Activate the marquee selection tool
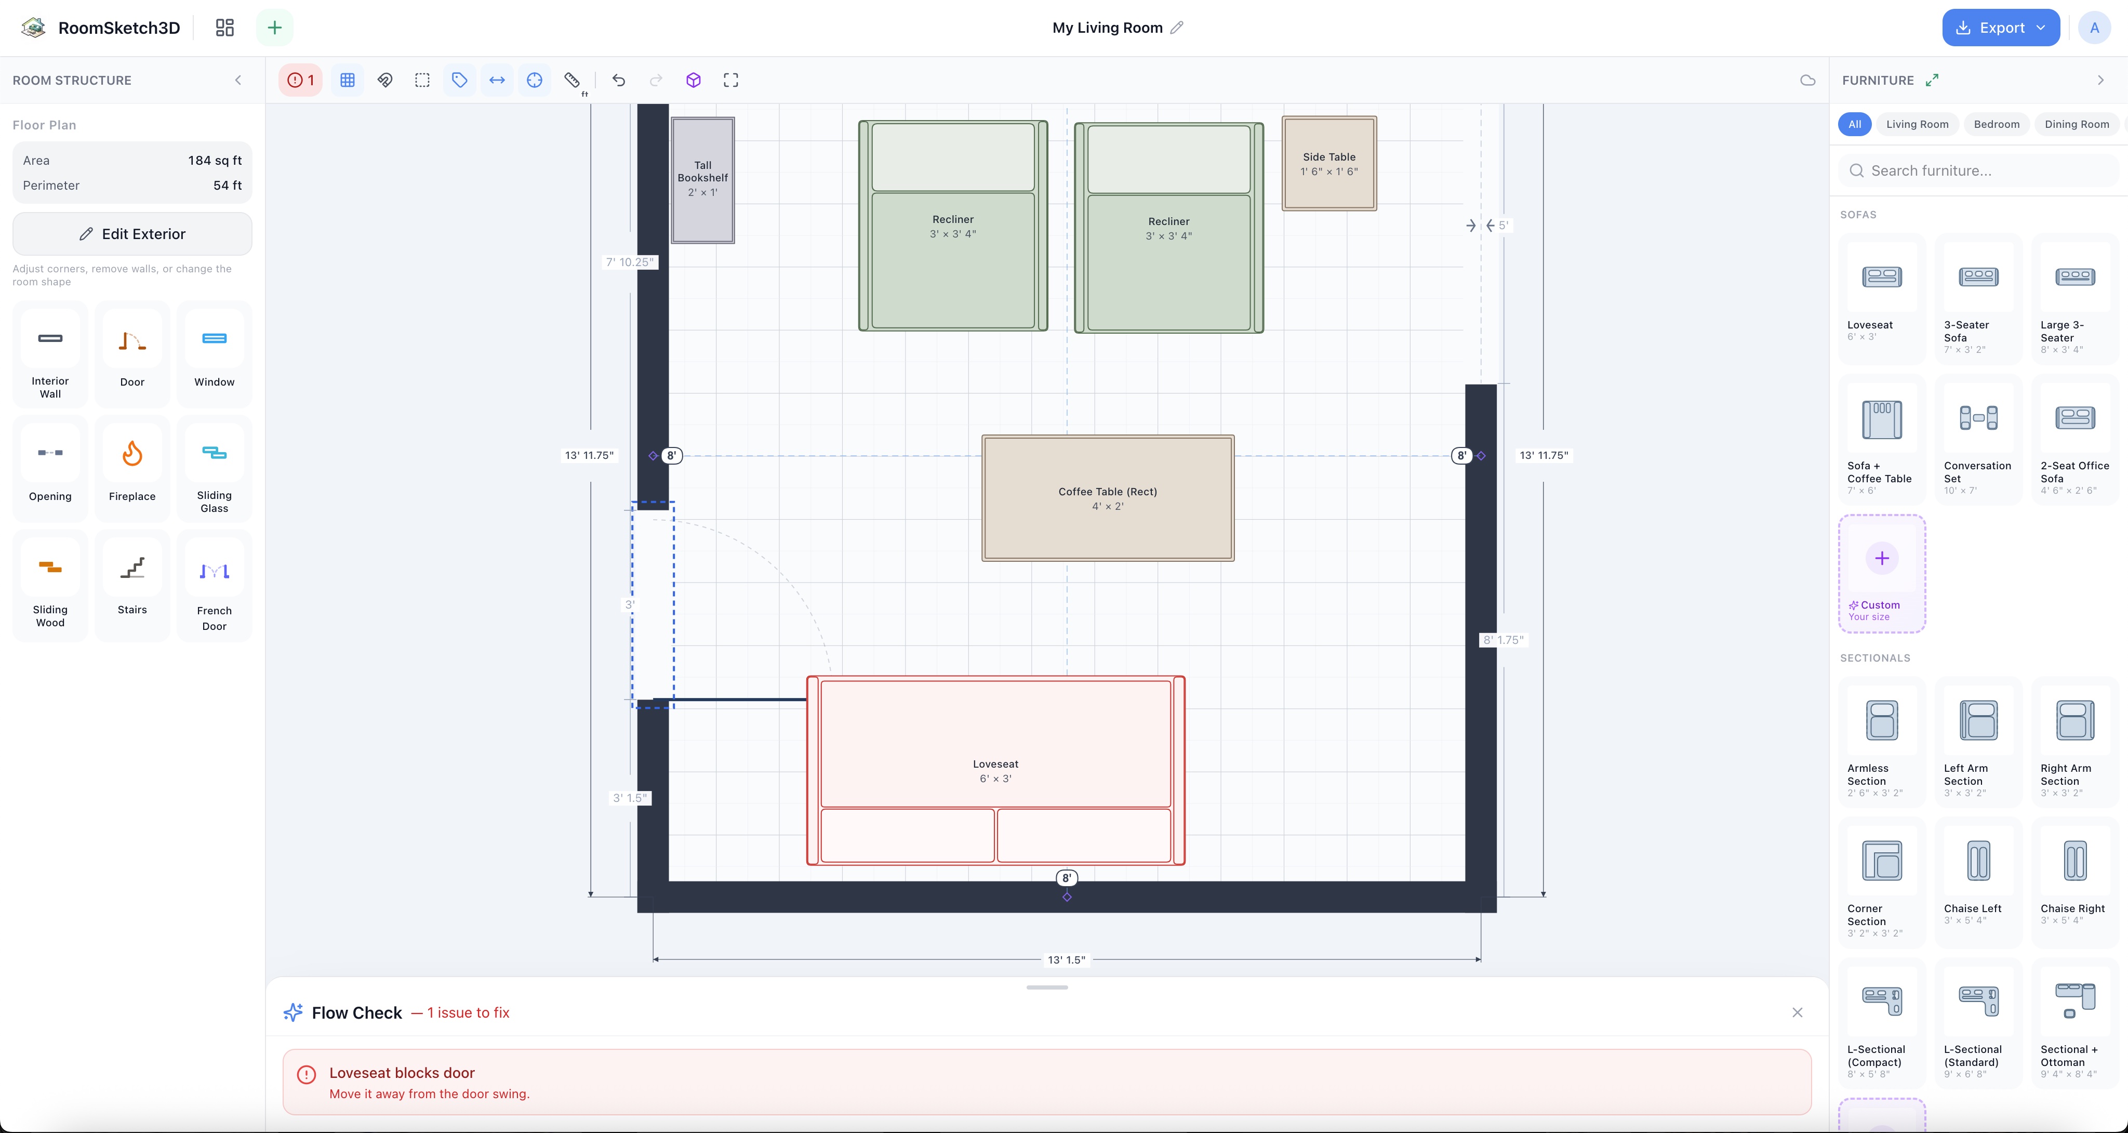Screen dimensions: 2128x1133 422,80
